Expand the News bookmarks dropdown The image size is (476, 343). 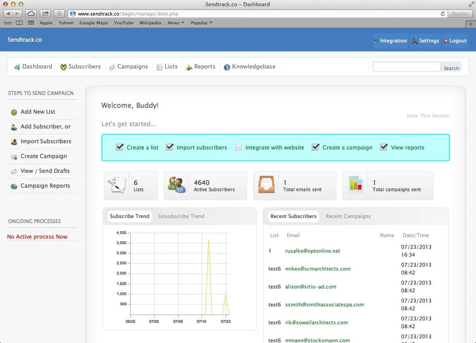coord(176,23)
